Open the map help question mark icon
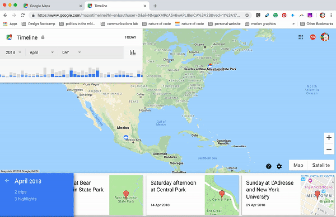The height and width of the screenshot is (217, 336). coord(269,167)
